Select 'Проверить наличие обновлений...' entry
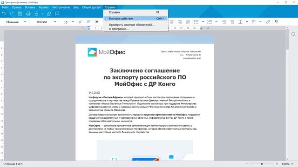The height and width of the screenshot is (167, 298). [x=135, y=25]
